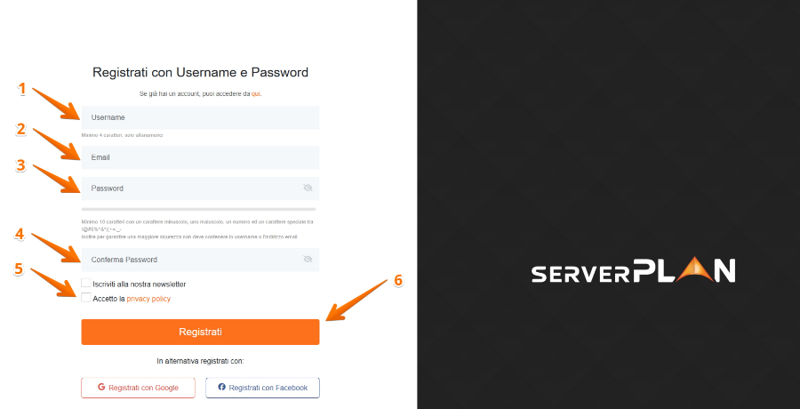
Task: Open the privacy policy link
Action: [x=148, y=300]
